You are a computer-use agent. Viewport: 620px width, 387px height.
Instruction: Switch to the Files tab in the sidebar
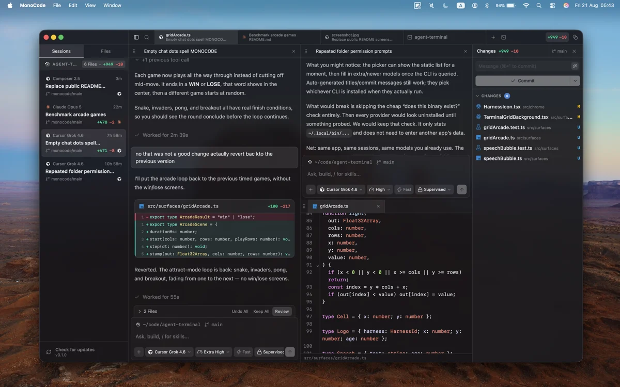click(105, 51)
